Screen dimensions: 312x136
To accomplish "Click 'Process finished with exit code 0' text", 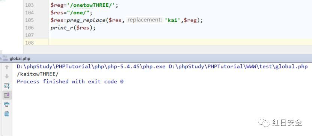I will pos(70,82).
